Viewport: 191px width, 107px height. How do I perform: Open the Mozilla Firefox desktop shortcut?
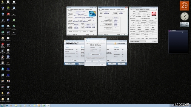(x=3, y=57)
